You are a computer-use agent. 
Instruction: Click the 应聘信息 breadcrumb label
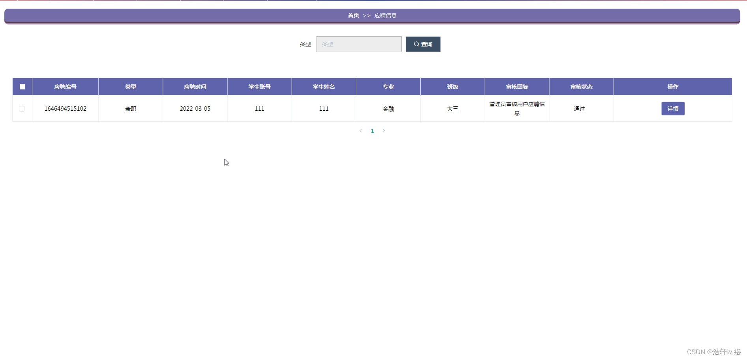385,15
